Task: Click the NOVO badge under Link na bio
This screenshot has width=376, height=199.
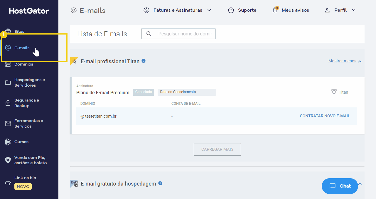Action: (23, 186)
